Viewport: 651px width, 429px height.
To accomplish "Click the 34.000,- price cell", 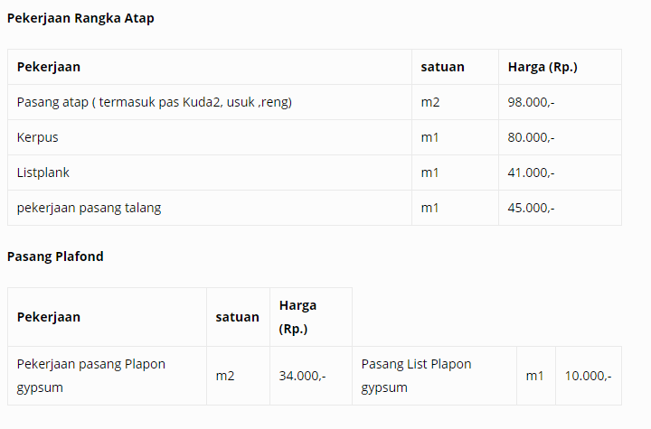I will 302,377.
